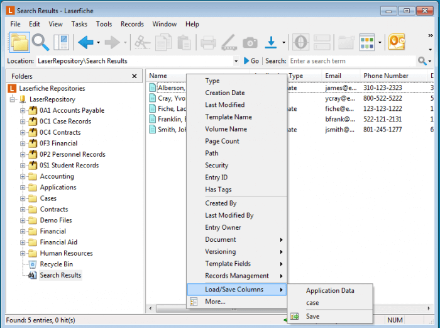440x328 pixels.
Task: Click the horizontal scrollbar right arrow
Action: point(429,308)
